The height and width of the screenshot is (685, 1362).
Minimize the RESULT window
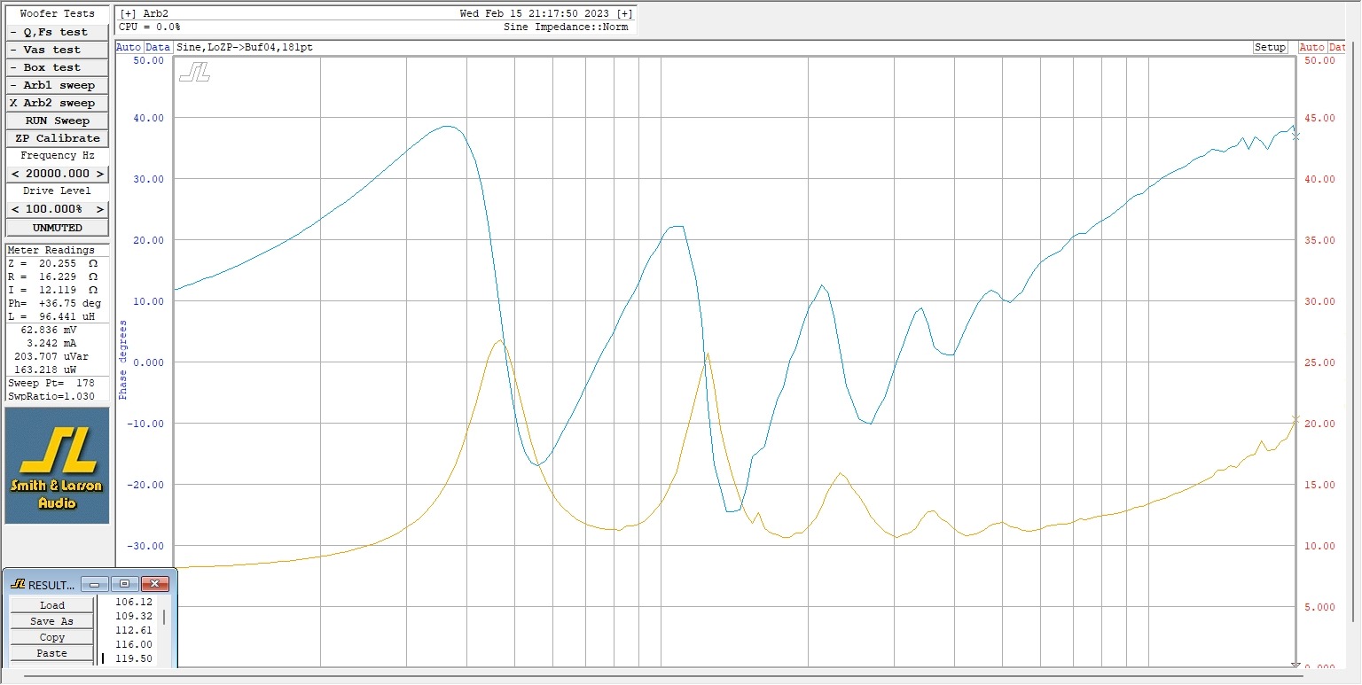pos(95,584)
